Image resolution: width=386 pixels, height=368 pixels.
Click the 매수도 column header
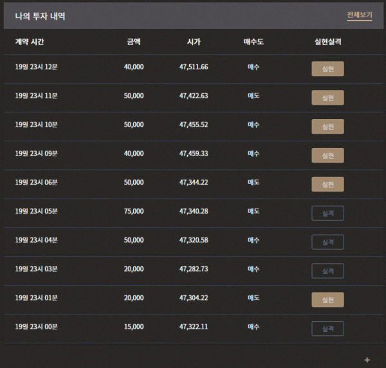click(253, 42)
